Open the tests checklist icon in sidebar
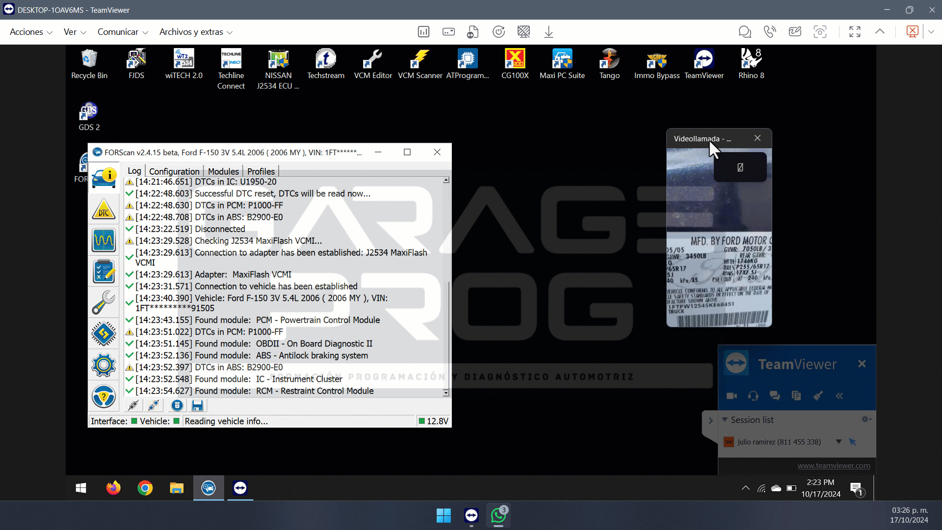Screen dimensions: 942x530 point(104,271)
